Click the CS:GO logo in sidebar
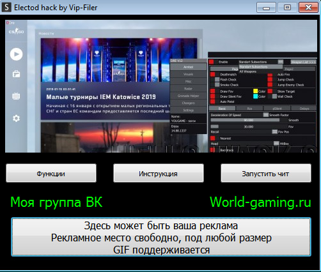Image resolution: width=321 pixels, height=272 pixels. (x=16, y=31)
